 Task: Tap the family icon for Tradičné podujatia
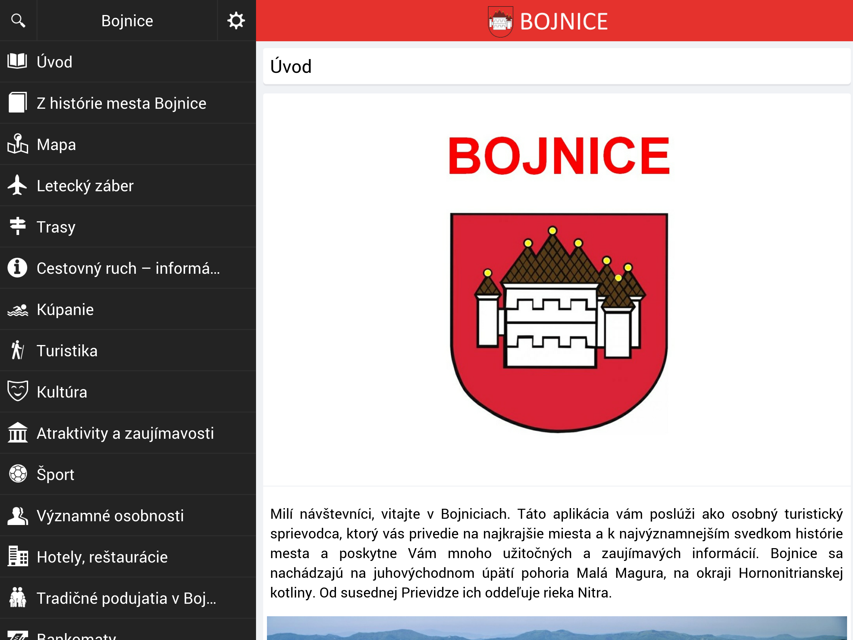click(17, 597)
